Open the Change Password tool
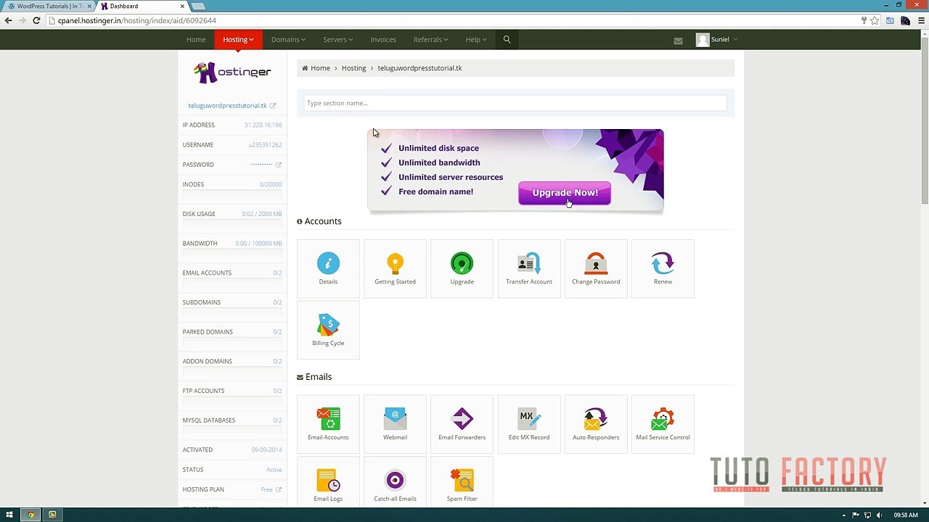This screenshot has height=522, width=929. 596,268
